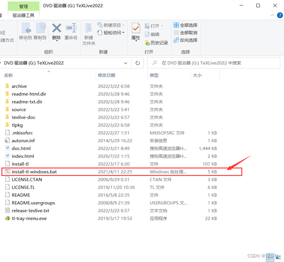Click the search box for TeXLive2022
Image resolution: width=284 pixels, height=262 pixels.
tap(214, 63)
